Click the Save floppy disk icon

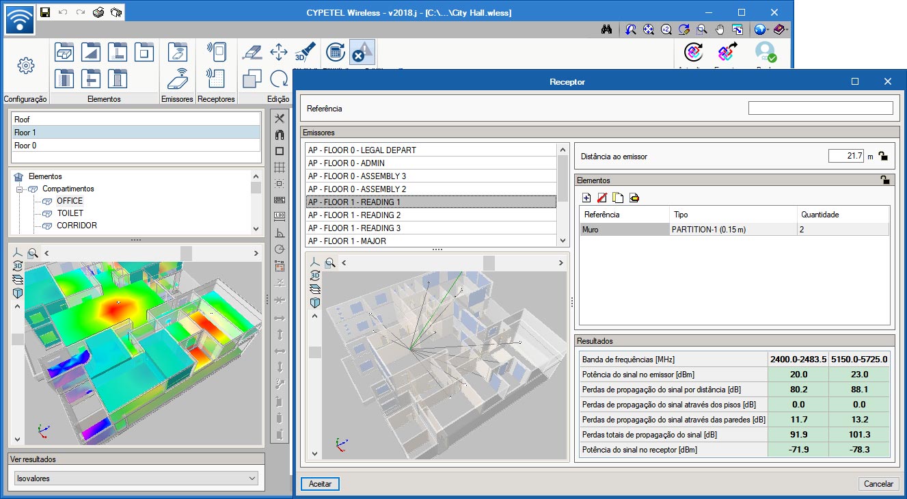point(45,12)
